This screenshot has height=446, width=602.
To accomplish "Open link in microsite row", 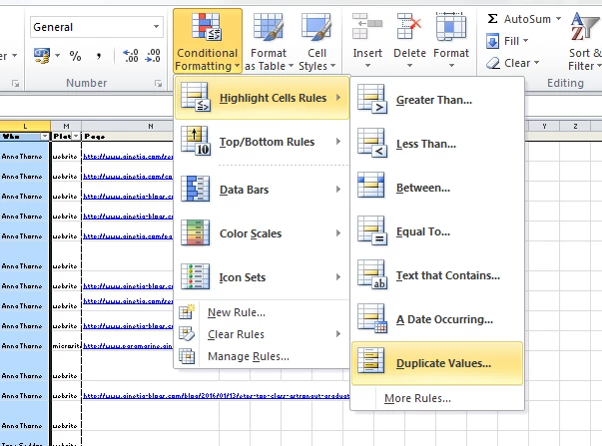I will coord(128,346).
